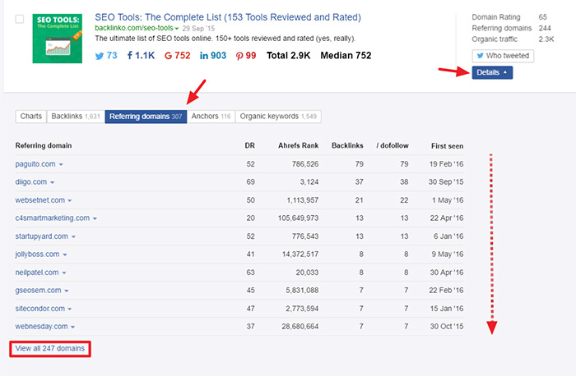Open the SEO Tools article thumbnail
This screenshot has width=576, height=376.
point(57,38)
